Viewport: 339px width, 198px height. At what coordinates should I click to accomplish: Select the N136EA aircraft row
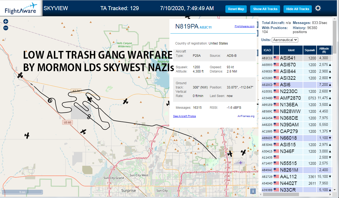[297, 104]
